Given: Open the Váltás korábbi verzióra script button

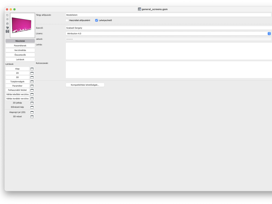Looking at the screenshot, I should pos(17,98).
